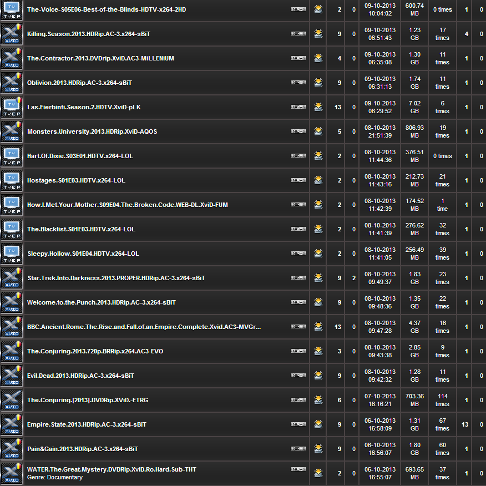Select the '1 time' download count
Image resolution: width=486 pixels, height=486 pixels.
click(442, 205)
